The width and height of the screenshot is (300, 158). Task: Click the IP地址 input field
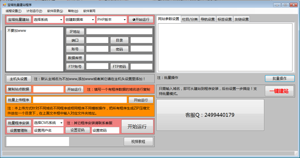pyautogui.click(x=119, y=32)
